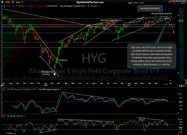Viewport: 187px width, 135px height.
Task: Click the TC2000.com label at bottom left
Action: [x=11, y=133]
